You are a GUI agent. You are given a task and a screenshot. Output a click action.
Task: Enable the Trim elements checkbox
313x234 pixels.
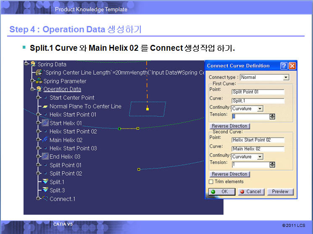coord(211,182)
